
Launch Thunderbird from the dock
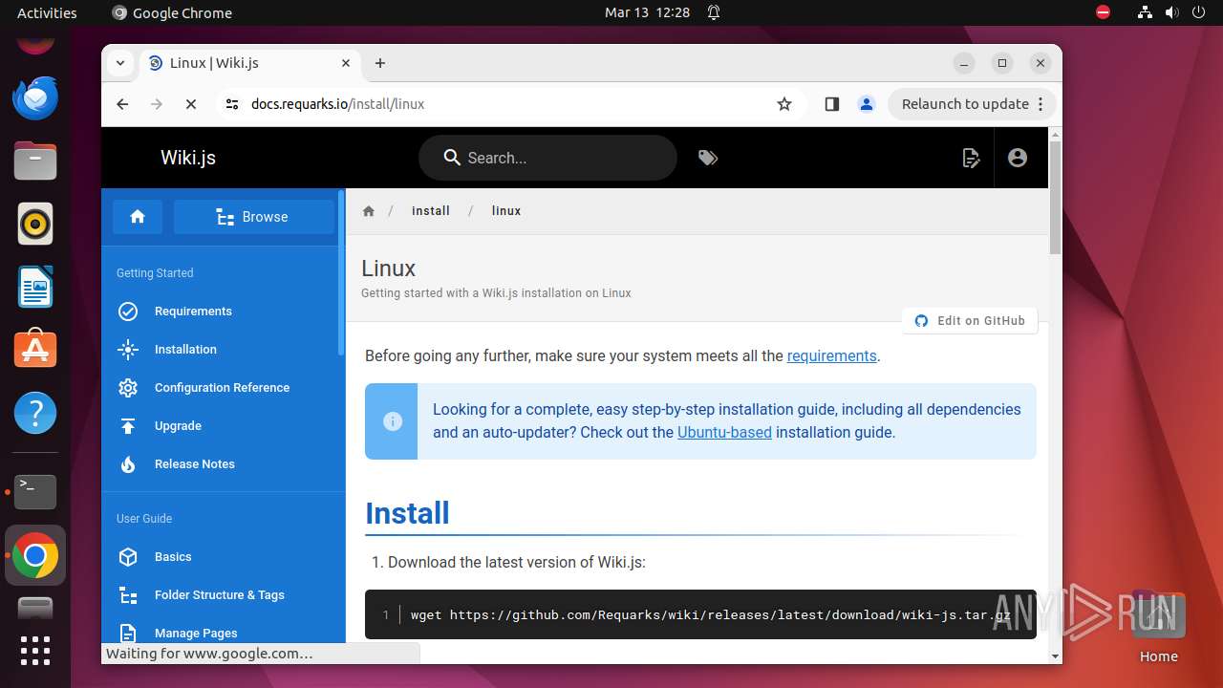[35, 97]
